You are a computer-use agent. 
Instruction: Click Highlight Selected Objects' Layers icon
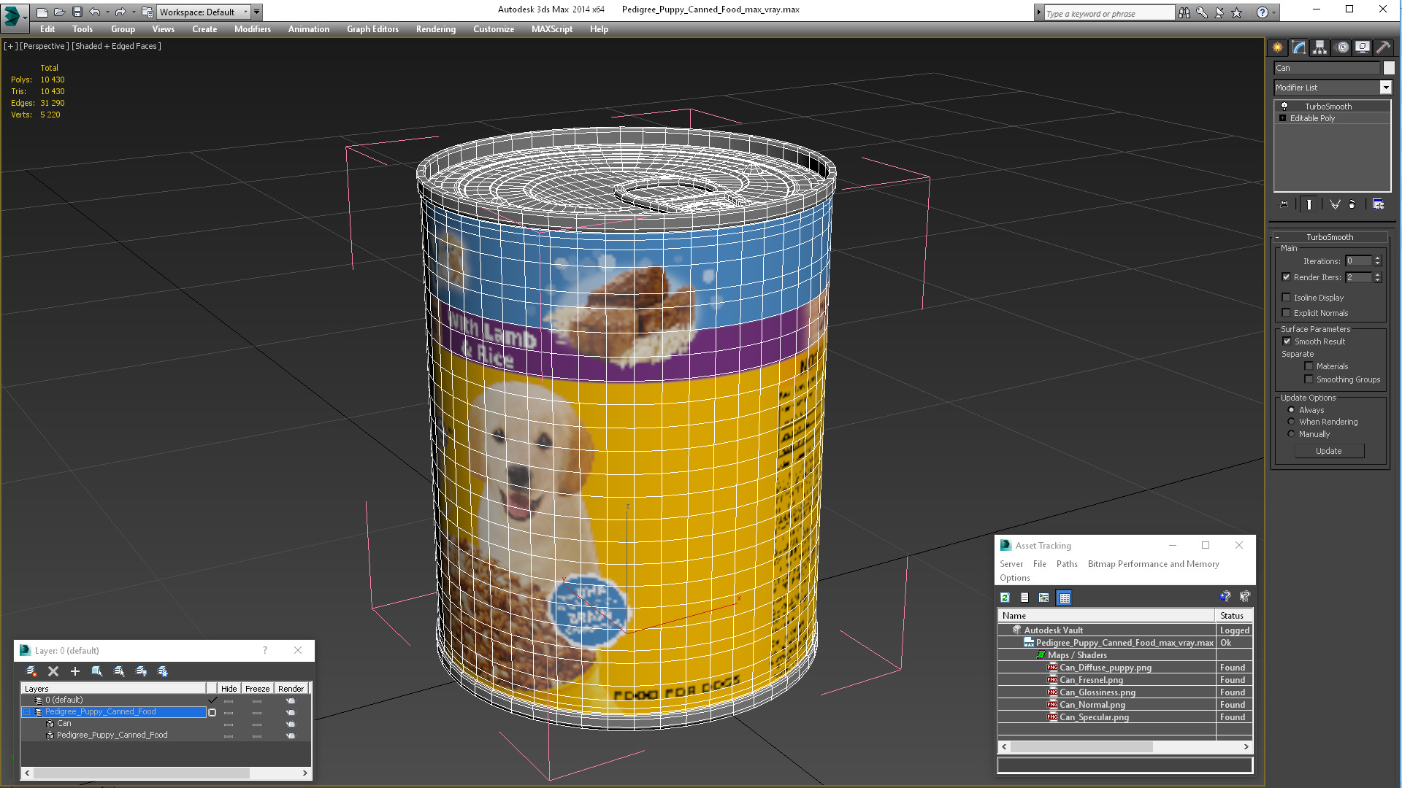click(119, 671)
